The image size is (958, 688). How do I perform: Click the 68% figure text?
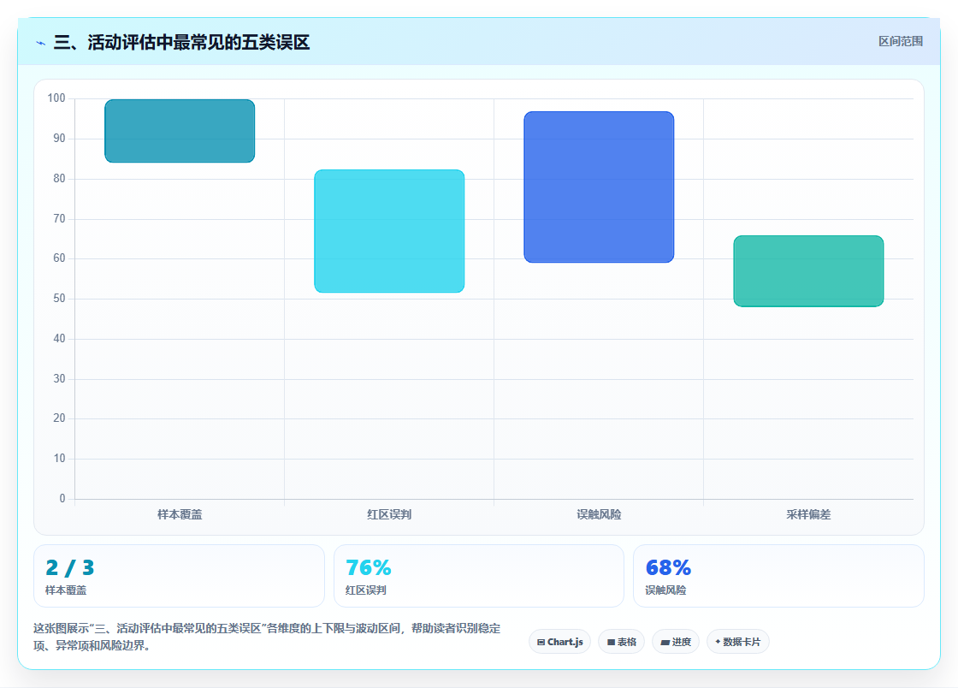click(668, 567)
